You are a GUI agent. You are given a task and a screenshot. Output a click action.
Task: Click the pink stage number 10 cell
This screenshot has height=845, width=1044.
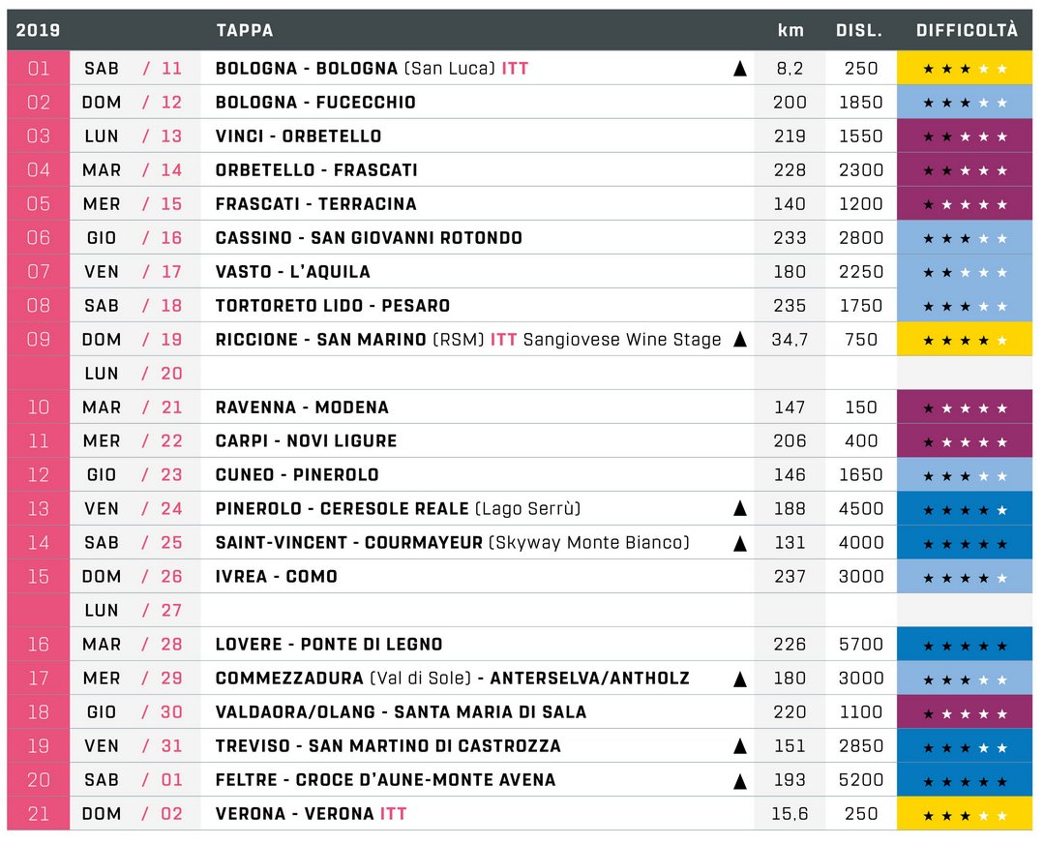pyautogui.click(x=38, y=407)
